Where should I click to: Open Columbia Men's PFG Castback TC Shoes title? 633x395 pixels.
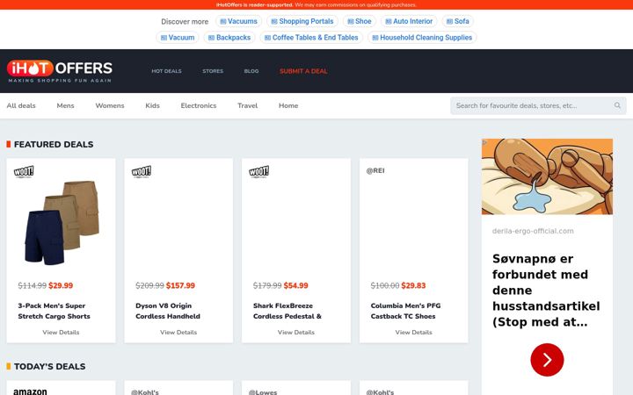click(405, 311)
